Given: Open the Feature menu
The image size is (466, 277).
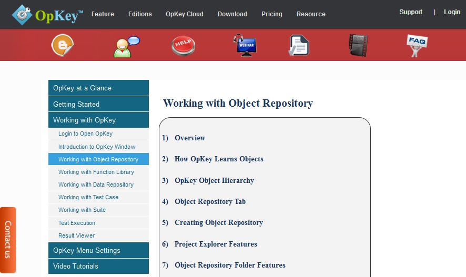Looking at the screenshot, I should (x=103, y=14).
